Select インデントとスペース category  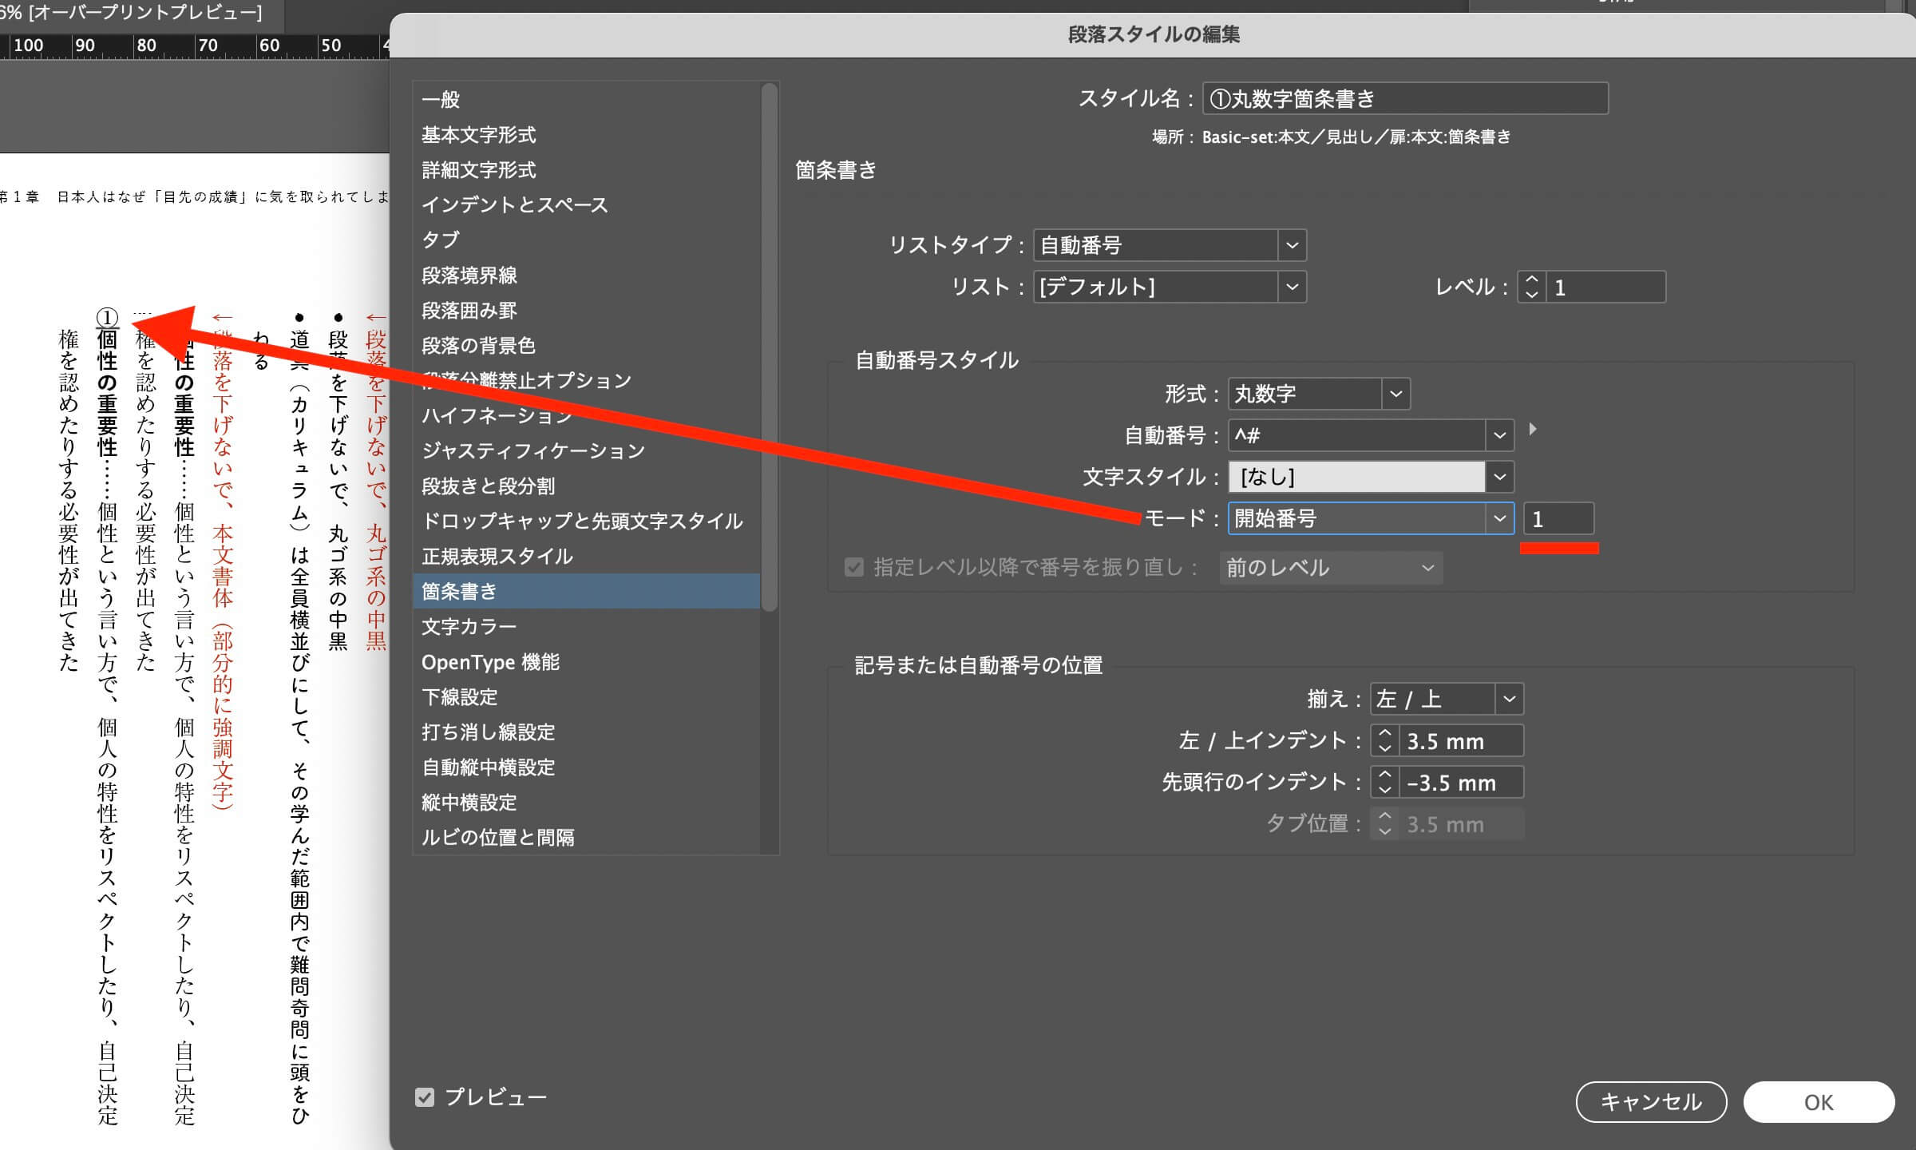pos(514,205)
